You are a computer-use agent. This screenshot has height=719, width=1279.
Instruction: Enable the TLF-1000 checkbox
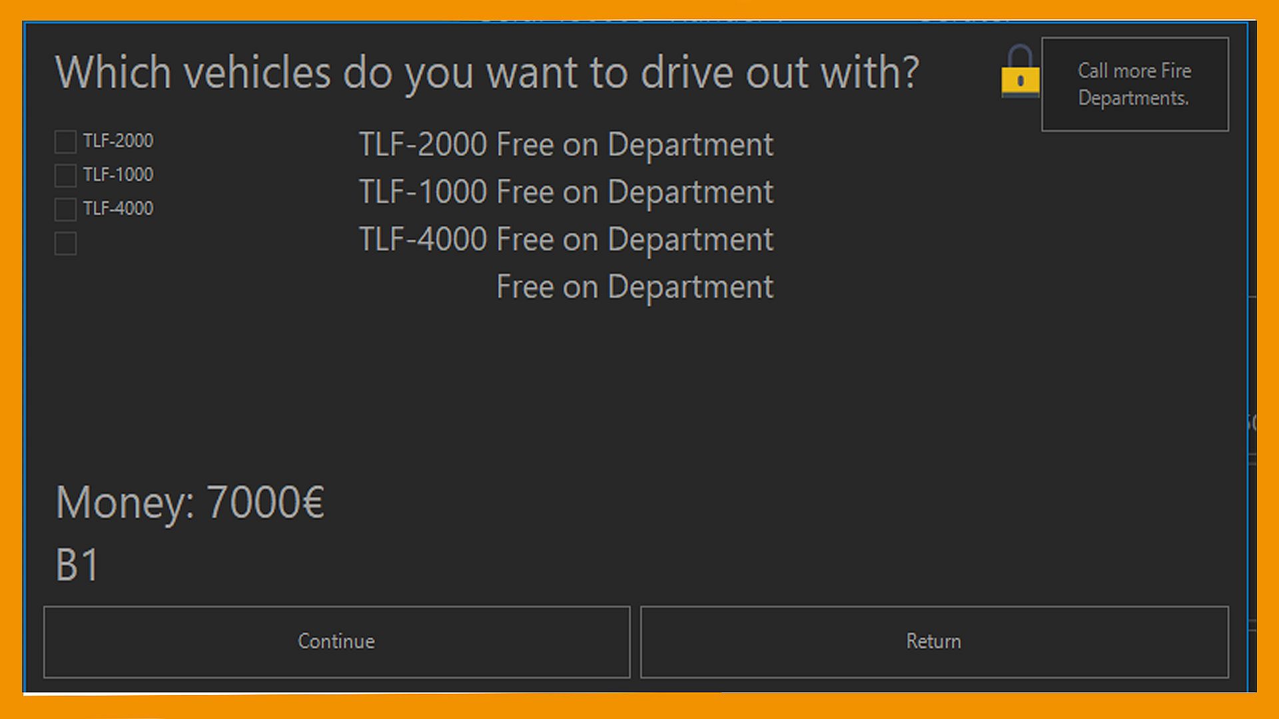tap(65, 175)
